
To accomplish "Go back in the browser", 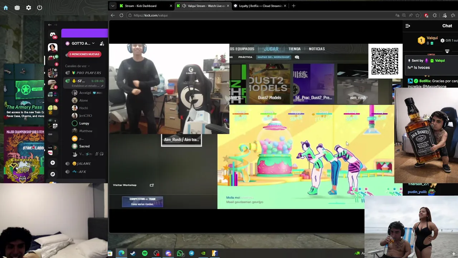I will (x=113, y=15).
